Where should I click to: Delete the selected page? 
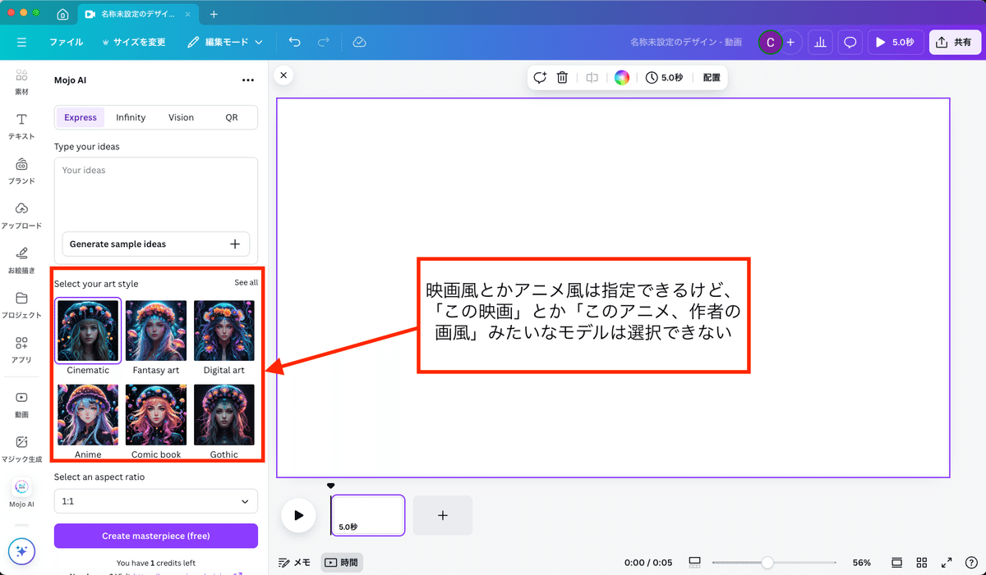point(562,77)
